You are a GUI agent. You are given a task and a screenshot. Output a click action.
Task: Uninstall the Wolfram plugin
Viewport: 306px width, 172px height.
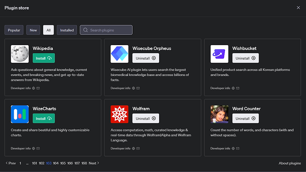(x=145, y=118)
